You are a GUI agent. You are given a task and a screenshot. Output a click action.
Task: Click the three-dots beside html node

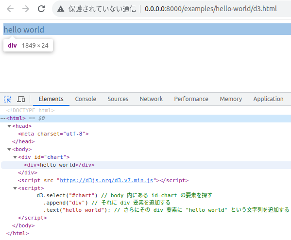pos(3,119)
